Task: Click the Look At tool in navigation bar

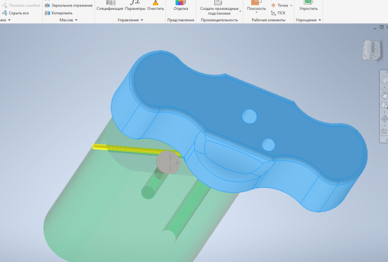Action: pyautogui.click(x=384, y=132)
